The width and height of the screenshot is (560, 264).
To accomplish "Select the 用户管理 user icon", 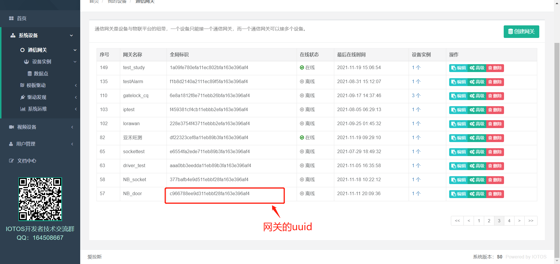I will [x=11, y=144].
